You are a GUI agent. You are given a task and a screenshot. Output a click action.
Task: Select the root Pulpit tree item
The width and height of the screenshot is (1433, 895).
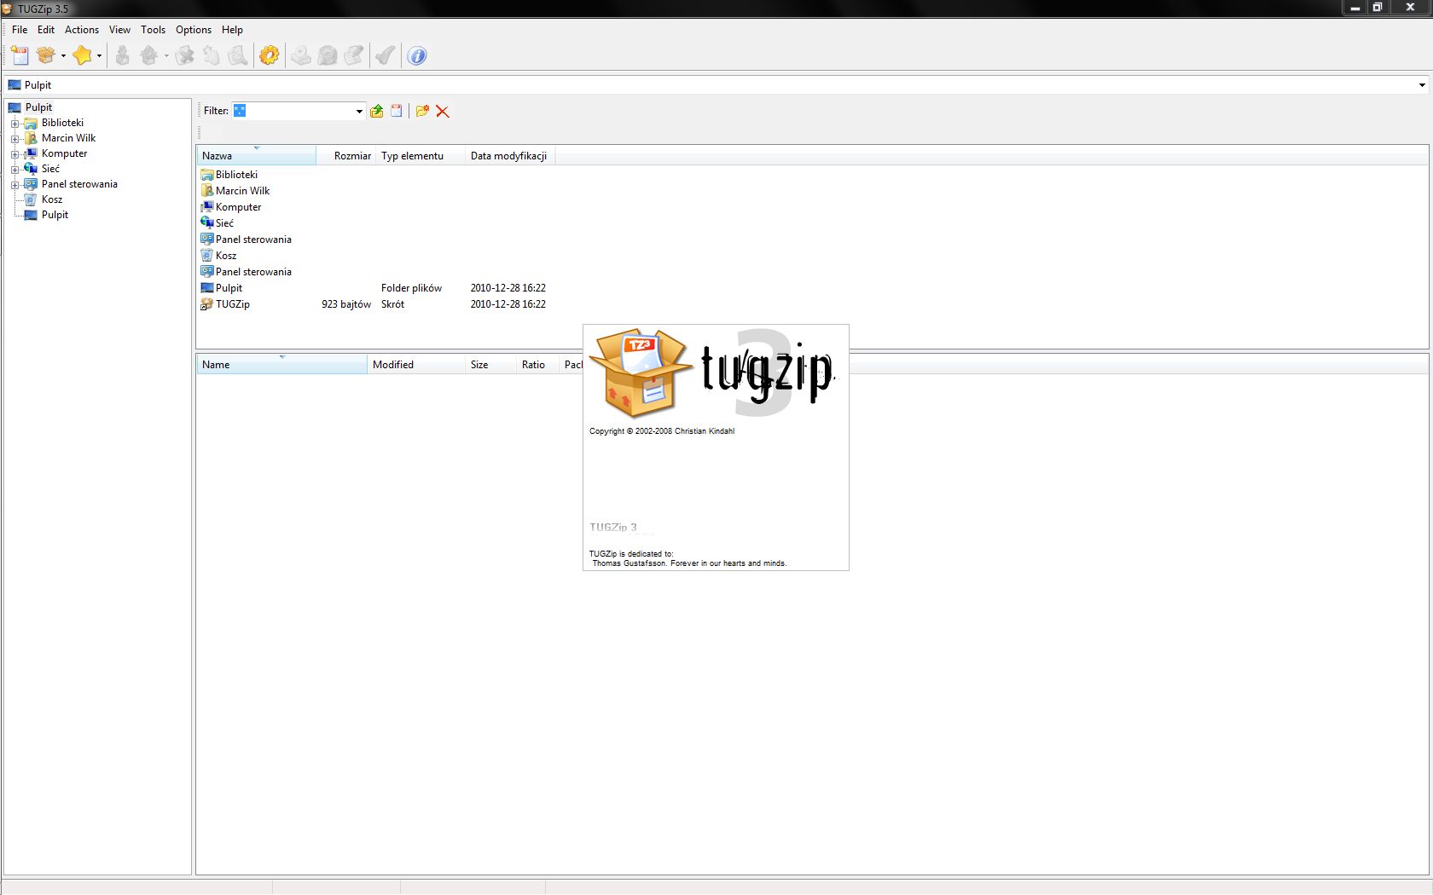click(x=38, y=107)
